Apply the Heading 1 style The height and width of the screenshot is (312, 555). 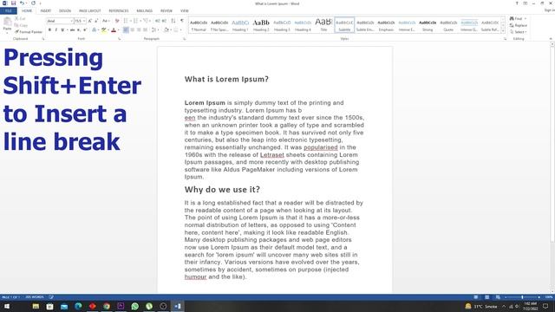pos(240,25)
